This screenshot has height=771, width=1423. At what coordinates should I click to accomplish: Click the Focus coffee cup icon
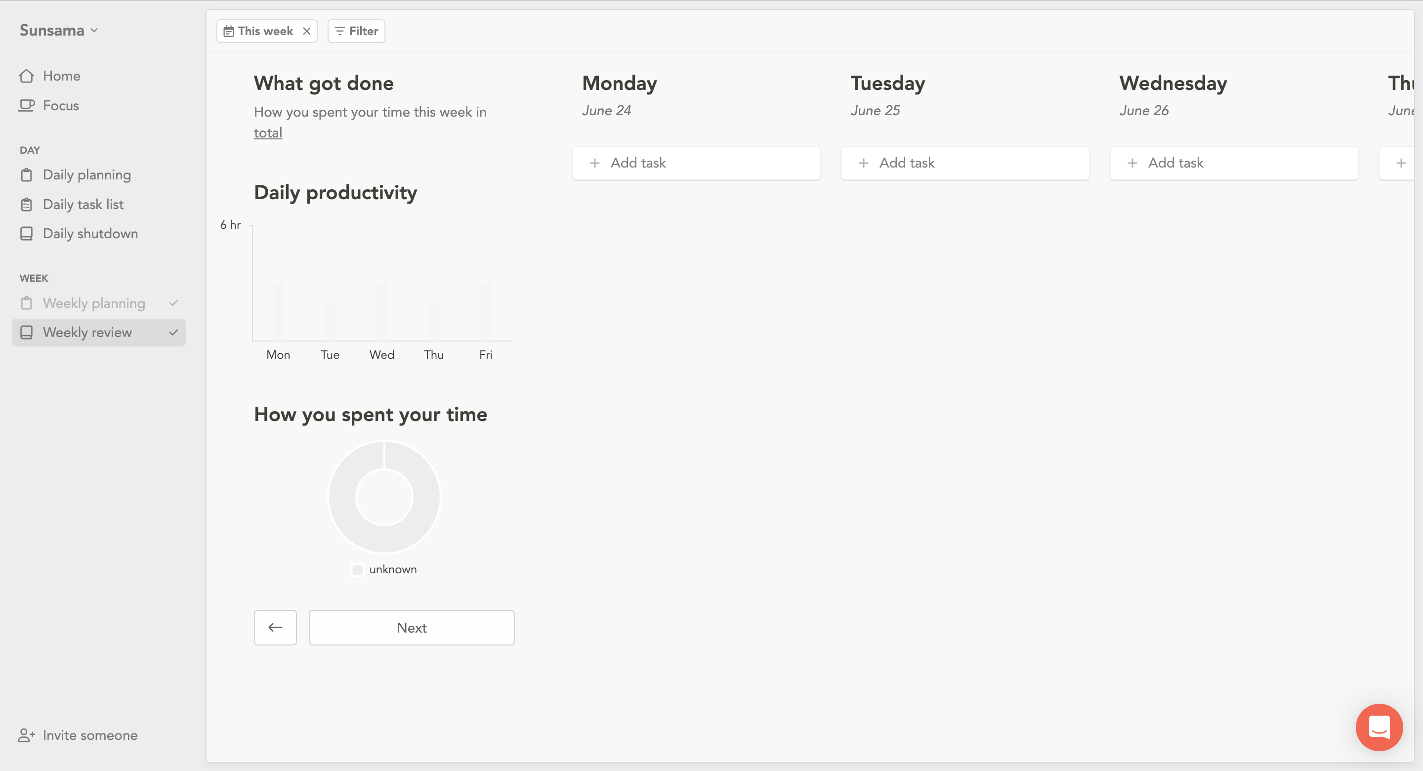click(27, 105)
